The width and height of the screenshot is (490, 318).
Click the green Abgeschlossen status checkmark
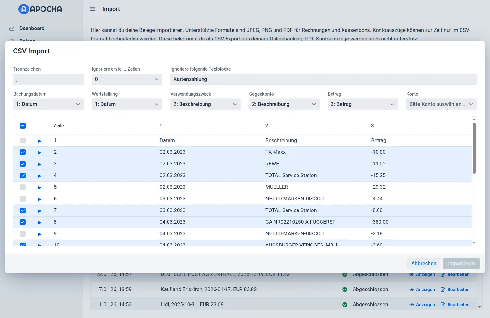pos(345,290)
